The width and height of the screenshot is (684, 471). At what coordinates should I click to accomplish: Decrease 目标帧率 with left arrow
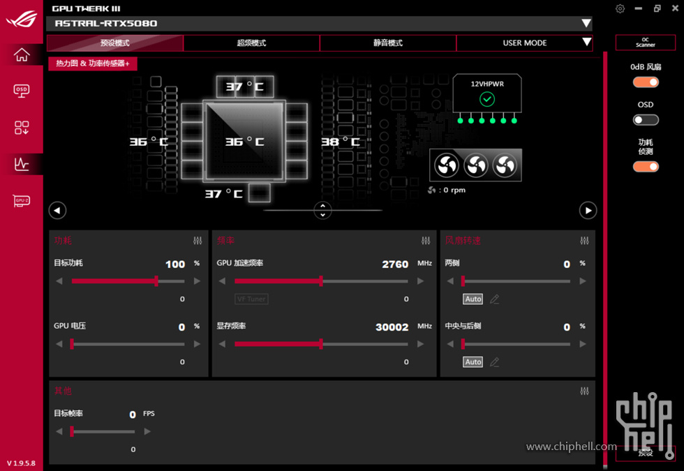click(59, 431)
